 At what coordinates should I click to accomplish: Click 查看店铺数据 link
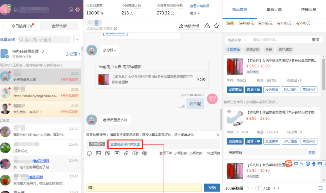pos(200,6)
